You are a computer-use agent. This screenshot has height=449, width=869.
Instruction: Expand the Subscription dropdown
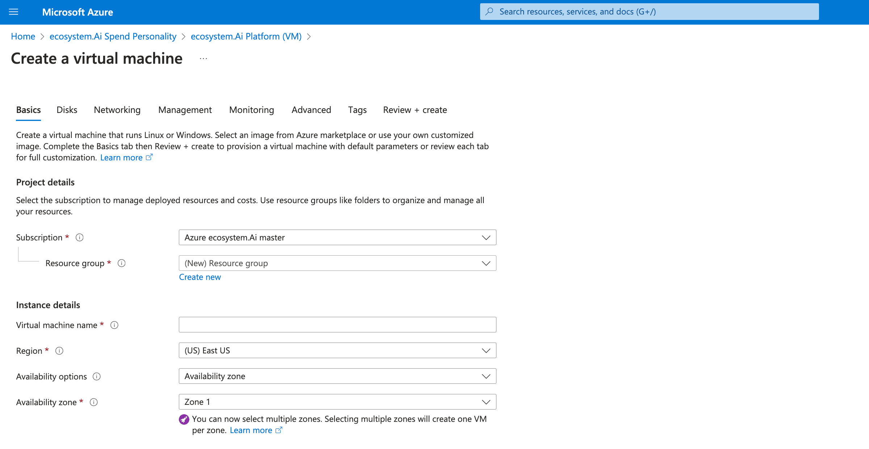point(337,238)
